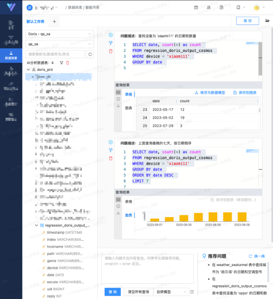Open the 自研模型 model dropdown
Image resolution: width=273 pixels, height=299 pixels.
pyautogui.click(x=171, y=292)
